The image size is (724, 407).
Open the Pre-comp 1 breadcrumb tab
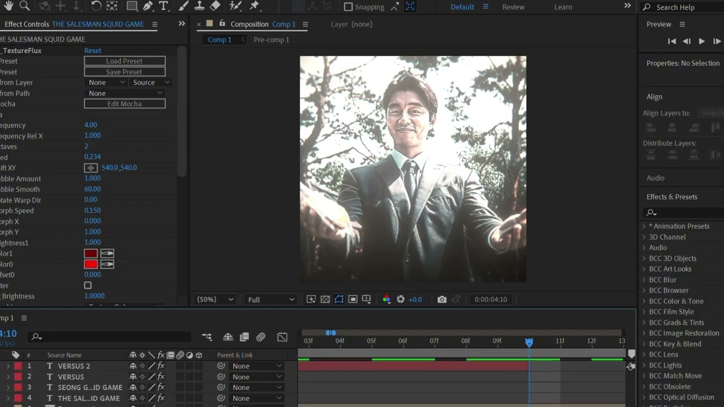pos(271,40)
